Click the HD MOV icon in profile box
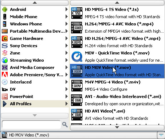The image size is (165, 139). pyautogui.click(x=4, y=135)
